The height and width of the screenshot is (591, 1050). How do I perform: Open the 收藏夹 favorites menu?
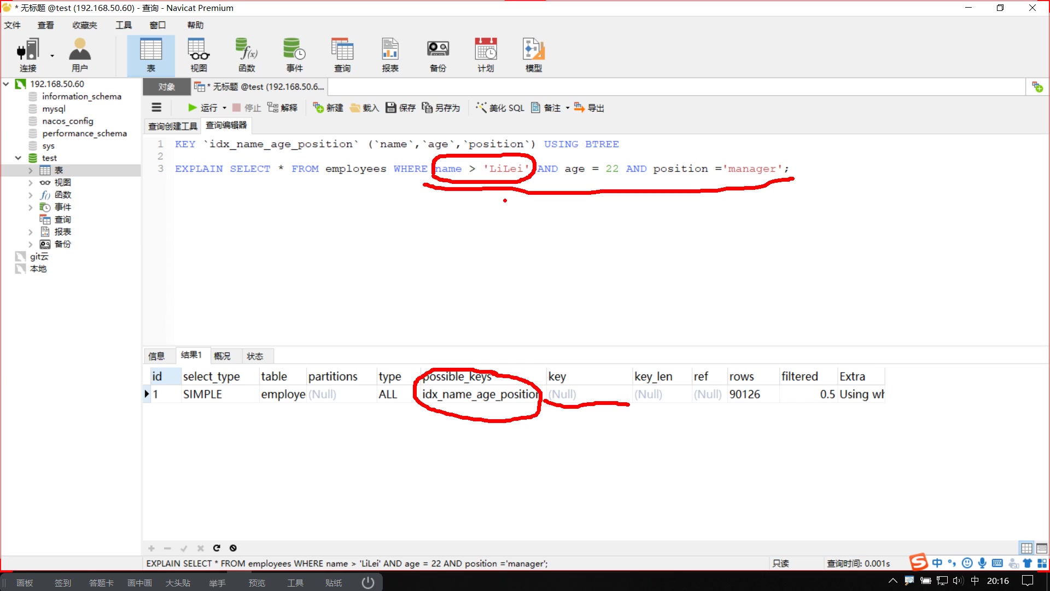click(85, 25)
